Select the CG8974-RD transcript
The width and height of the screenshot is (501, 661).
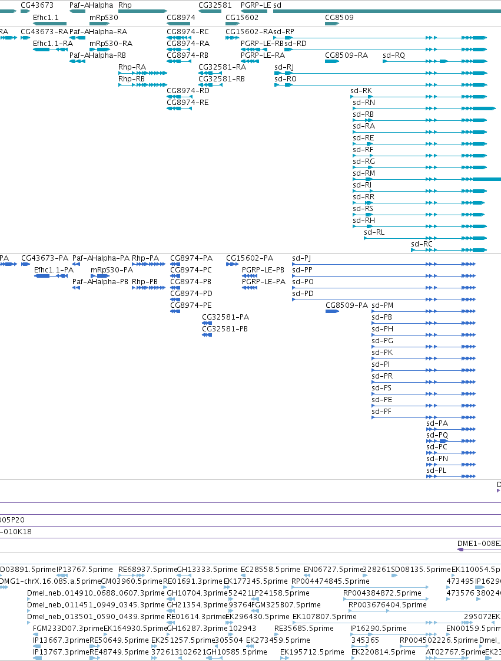pos(180,97)
